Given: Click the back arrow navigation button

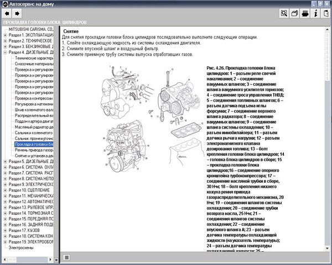Looking at the screenshot, I should [x=7, y=13].
